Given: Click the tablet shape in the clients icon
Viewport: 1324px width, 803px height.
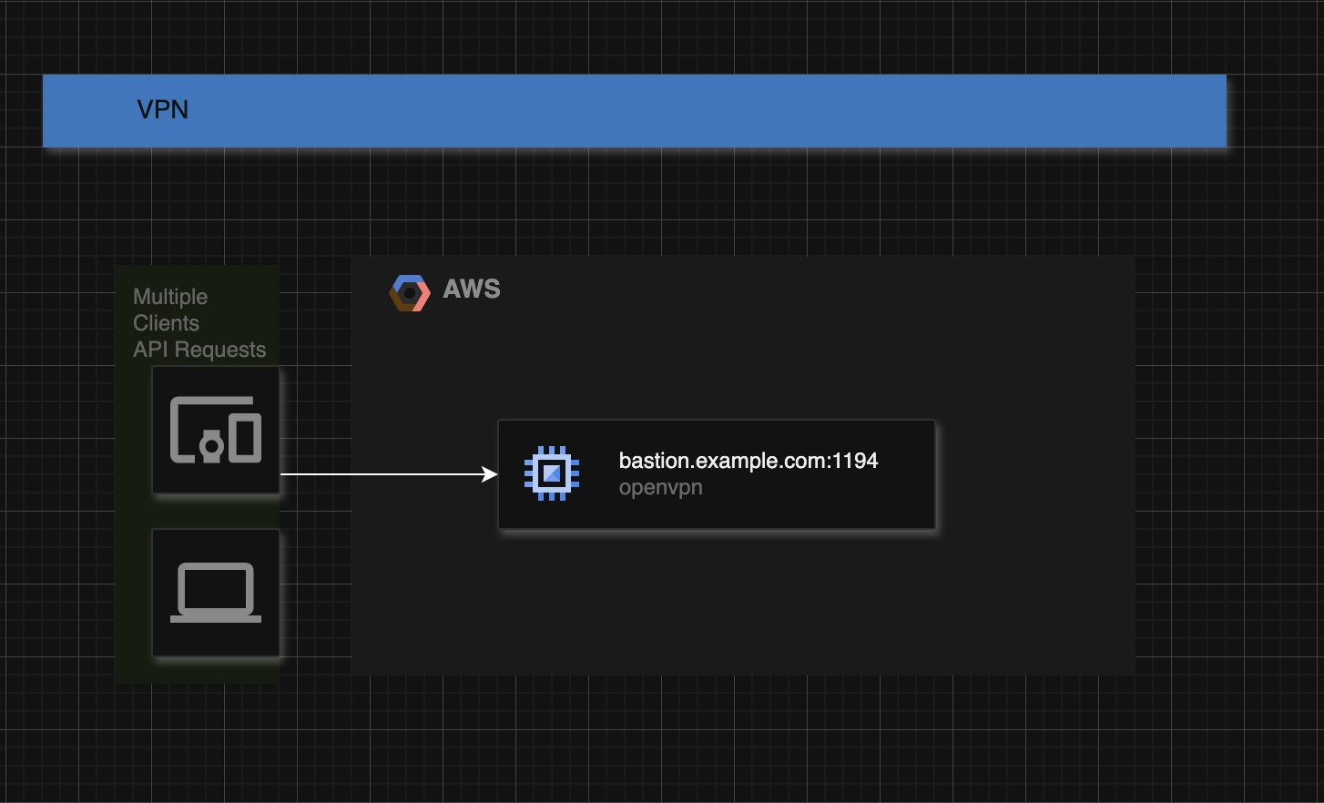Looking at the screenshot, I should pos(245,438).
